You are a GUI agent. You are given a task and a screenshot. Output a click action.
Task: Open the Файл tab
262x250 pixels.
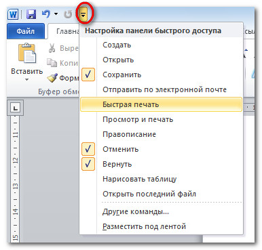pyautogui.click(x=26, y=31)
